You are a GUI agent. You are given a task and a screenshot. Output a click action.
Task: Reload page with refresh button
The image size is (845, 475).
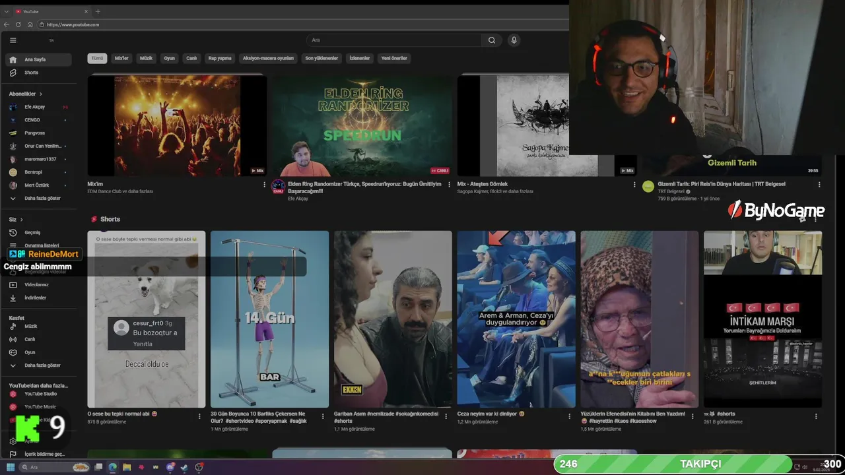(18, 24)
